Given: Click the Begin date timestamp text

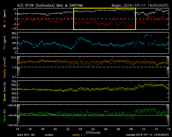Looking at the screenshot, I should [139, 5].
